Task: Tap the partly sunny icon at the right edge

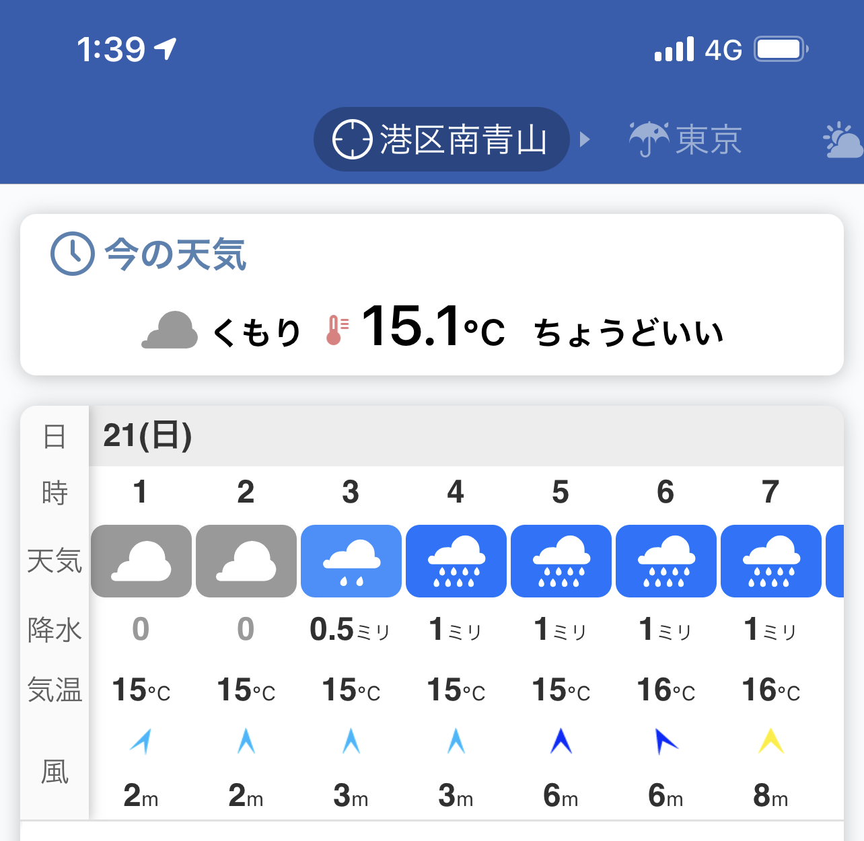Action: click(843, 140)
